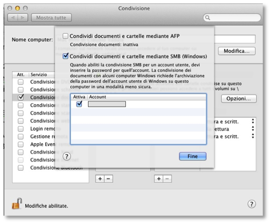
Task: Open help in the SMB options sheet
Action: point(66,156)
